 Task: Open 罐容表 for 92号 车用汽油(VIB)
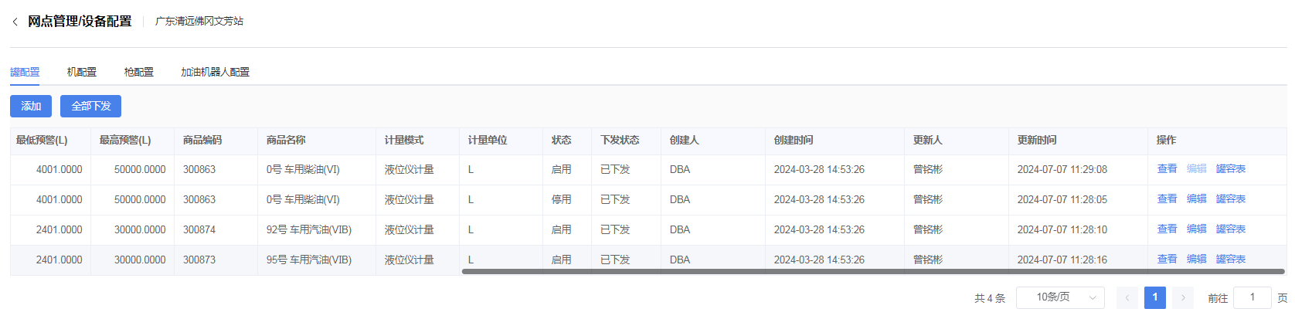click(x=1230, y=229)
